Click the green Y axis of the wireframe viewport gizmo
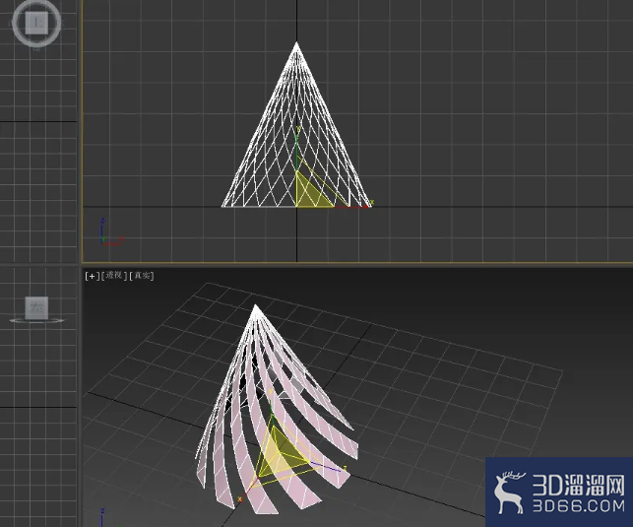Image resolution: width=633 pixels, height=527 pixels. click(297, 150)
